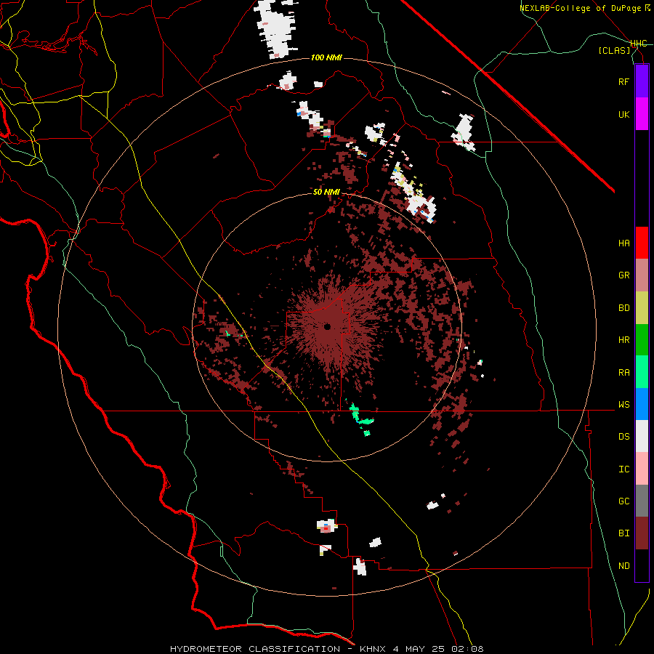This screenshot has height=654, width=654.
Task: Click the DS legend label
Action: [x=623, y=436]
